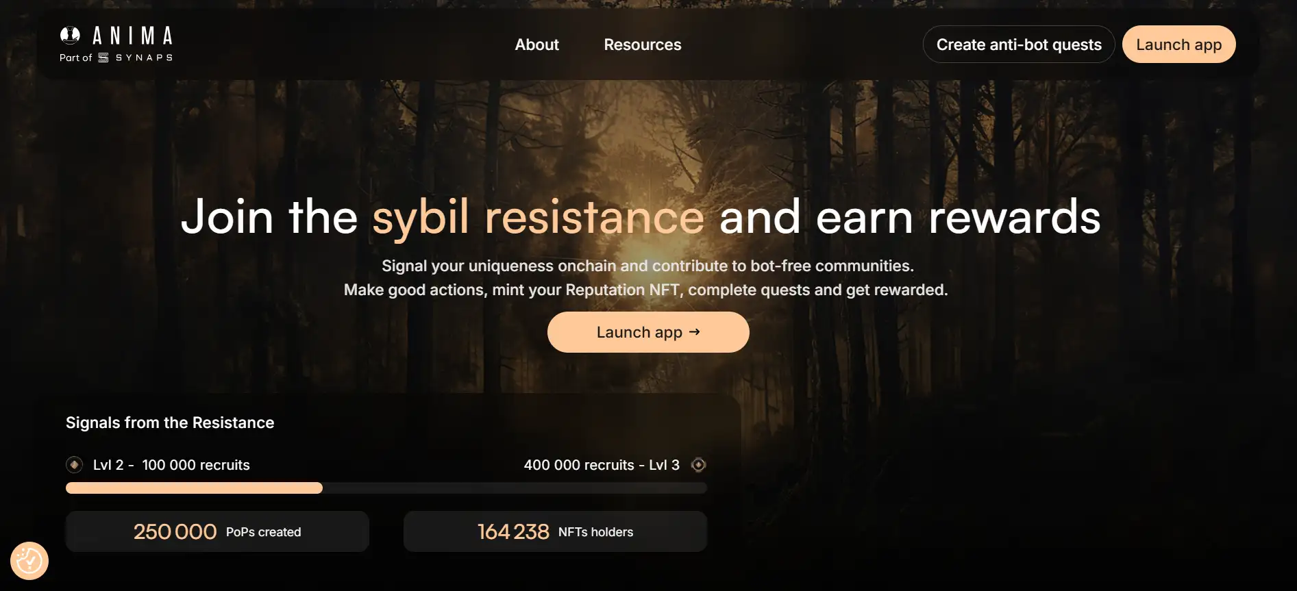The height and width of the screenshot is (591, 1297).
Task: Click the Lvl 3 badge icon
Action: click(x=698, y=464)
